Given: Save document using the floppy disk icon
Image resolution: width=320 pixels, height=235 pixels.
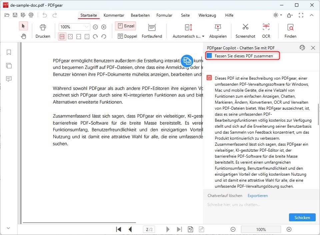Looking at the screenshot, I should pos(15,15).
